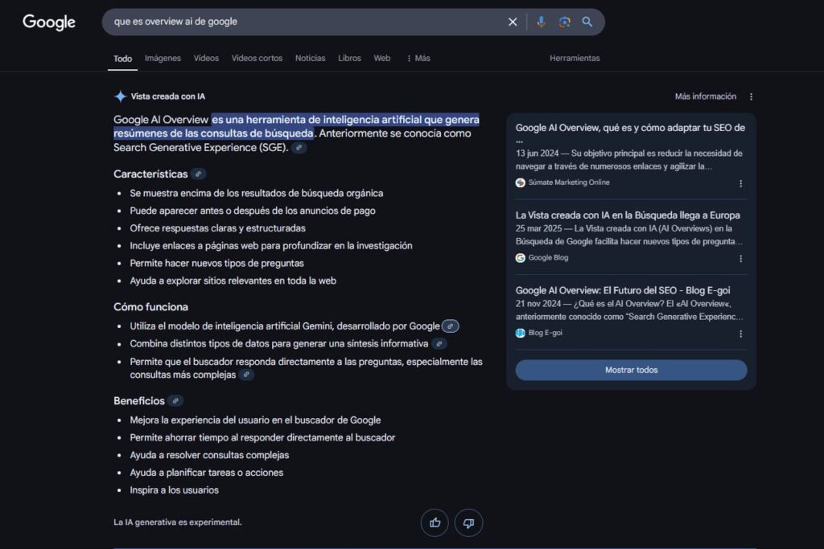824x549 pixels.
Task: Switch to the Imágenes tab
Action: point(163,58)
